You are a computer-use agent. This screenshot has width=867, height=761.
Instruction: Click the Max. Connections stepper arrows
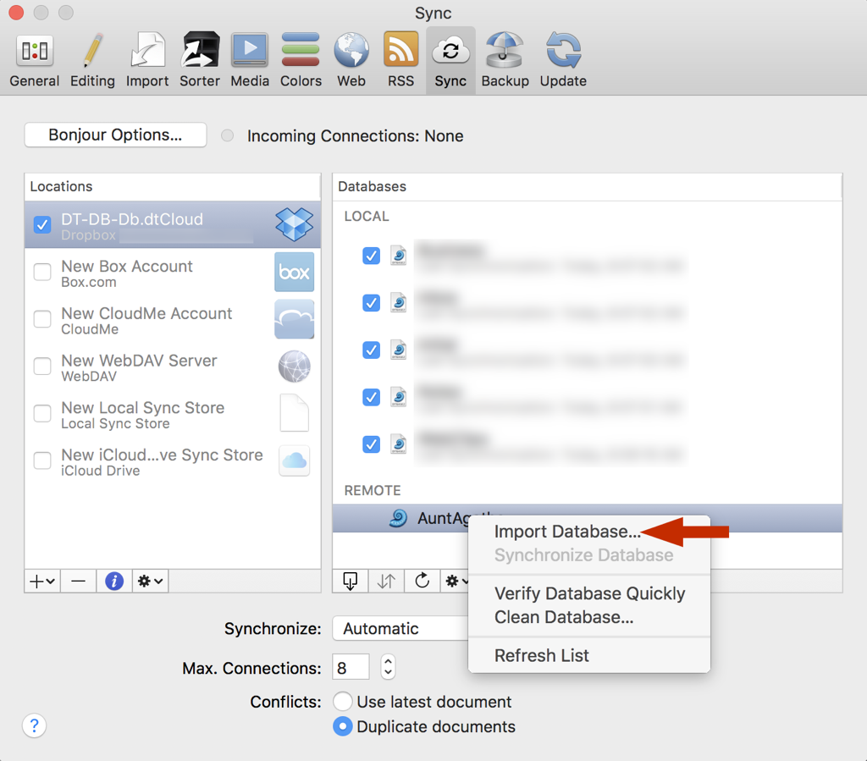pos(388,667)
